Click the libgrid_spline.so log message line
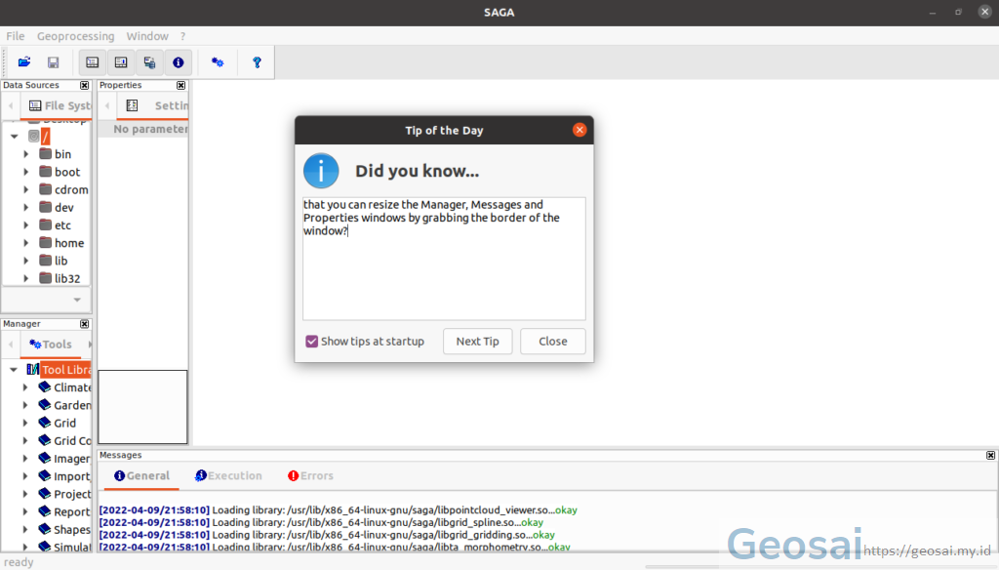Image resolution: width=999 pixels, height=570 pixels. tap(321, 522)
